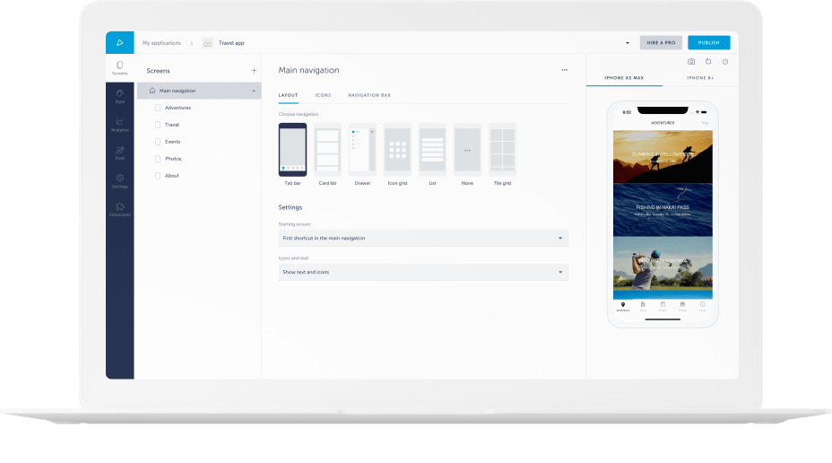This screenshot has height=463, width=832.
Task: Choose the Icon grid navigation layout
Action: pos(397,154)
